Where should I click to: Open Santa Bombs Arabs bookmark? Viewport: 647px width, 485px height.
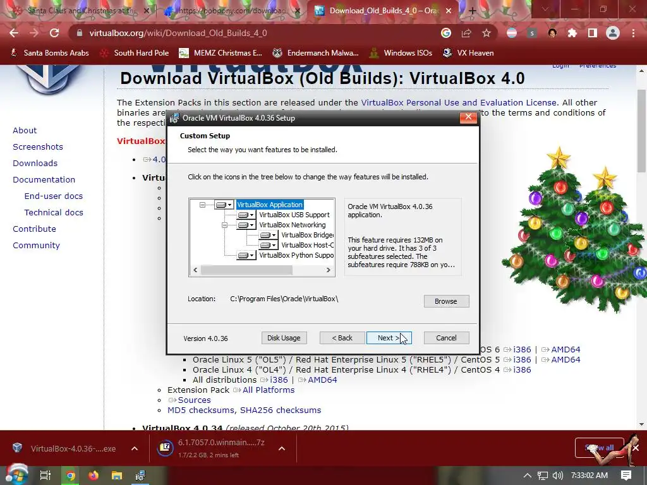(x=49, y=53)
